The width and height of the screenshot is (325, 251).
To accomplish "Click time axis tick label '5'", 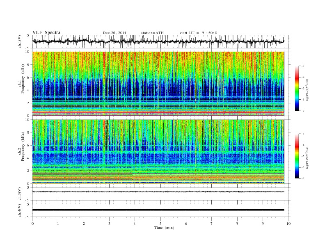I will 160,224.
